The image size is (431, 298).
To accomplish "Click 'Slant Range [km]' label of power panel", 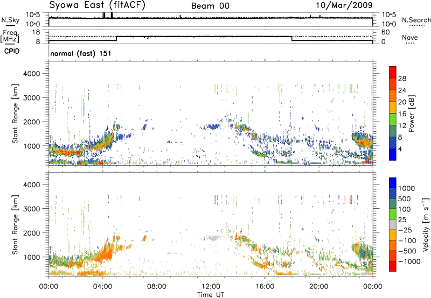I will (x=15, y=113).
